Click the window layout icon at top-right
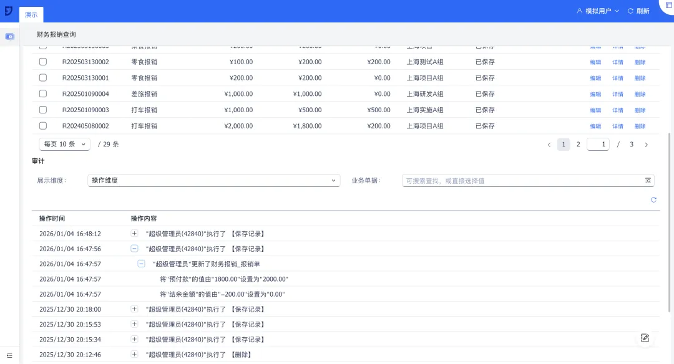Viewport: 674px width, 364px height. click(x=669, y=5)
